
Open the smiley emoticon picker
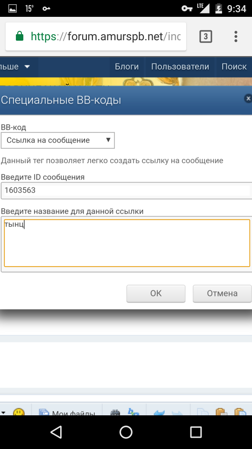click(19, 413)
